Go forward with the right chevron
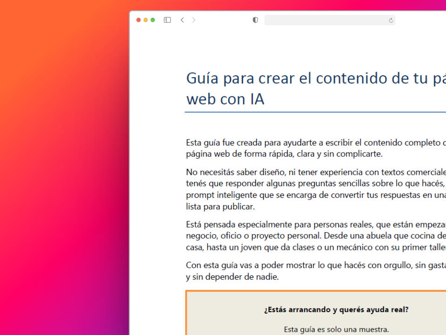 194,20
